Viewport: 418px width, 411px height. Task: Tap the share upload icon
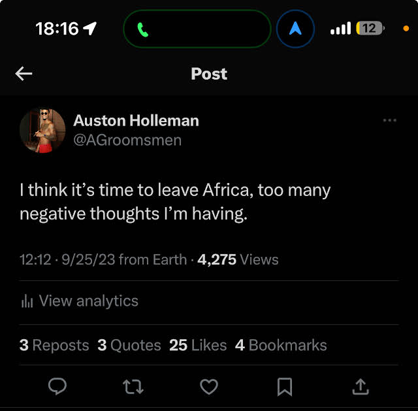[361, 386]
